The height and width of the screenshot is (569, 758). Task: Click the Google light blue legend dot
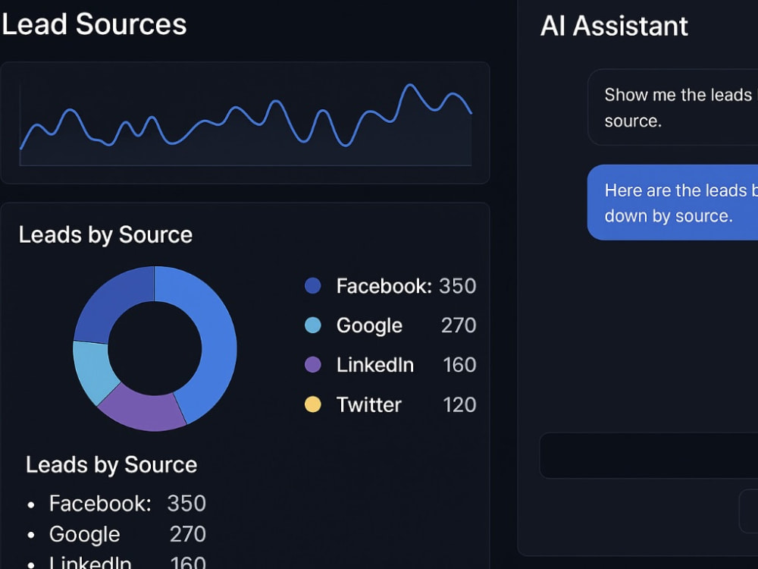click(313, 325)
